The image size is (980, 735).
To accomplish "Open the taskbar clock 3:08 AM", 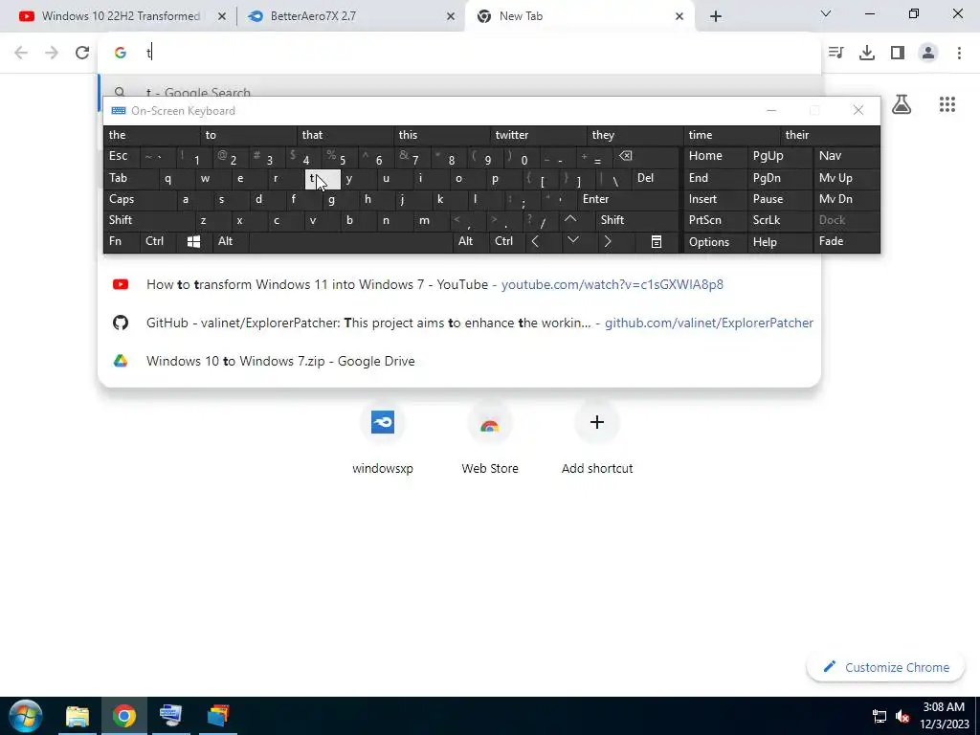I will click(x=944, y=716).
